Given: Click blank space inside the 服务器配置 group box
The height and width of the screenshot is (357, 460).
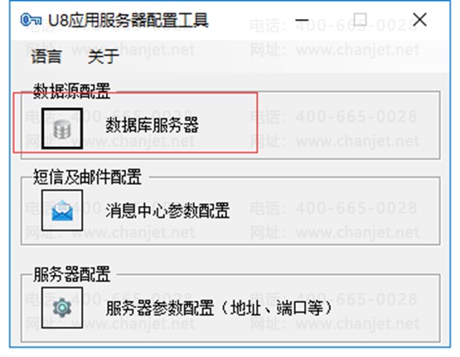Looking at the screenshot, I should click(x=387, y=308).
